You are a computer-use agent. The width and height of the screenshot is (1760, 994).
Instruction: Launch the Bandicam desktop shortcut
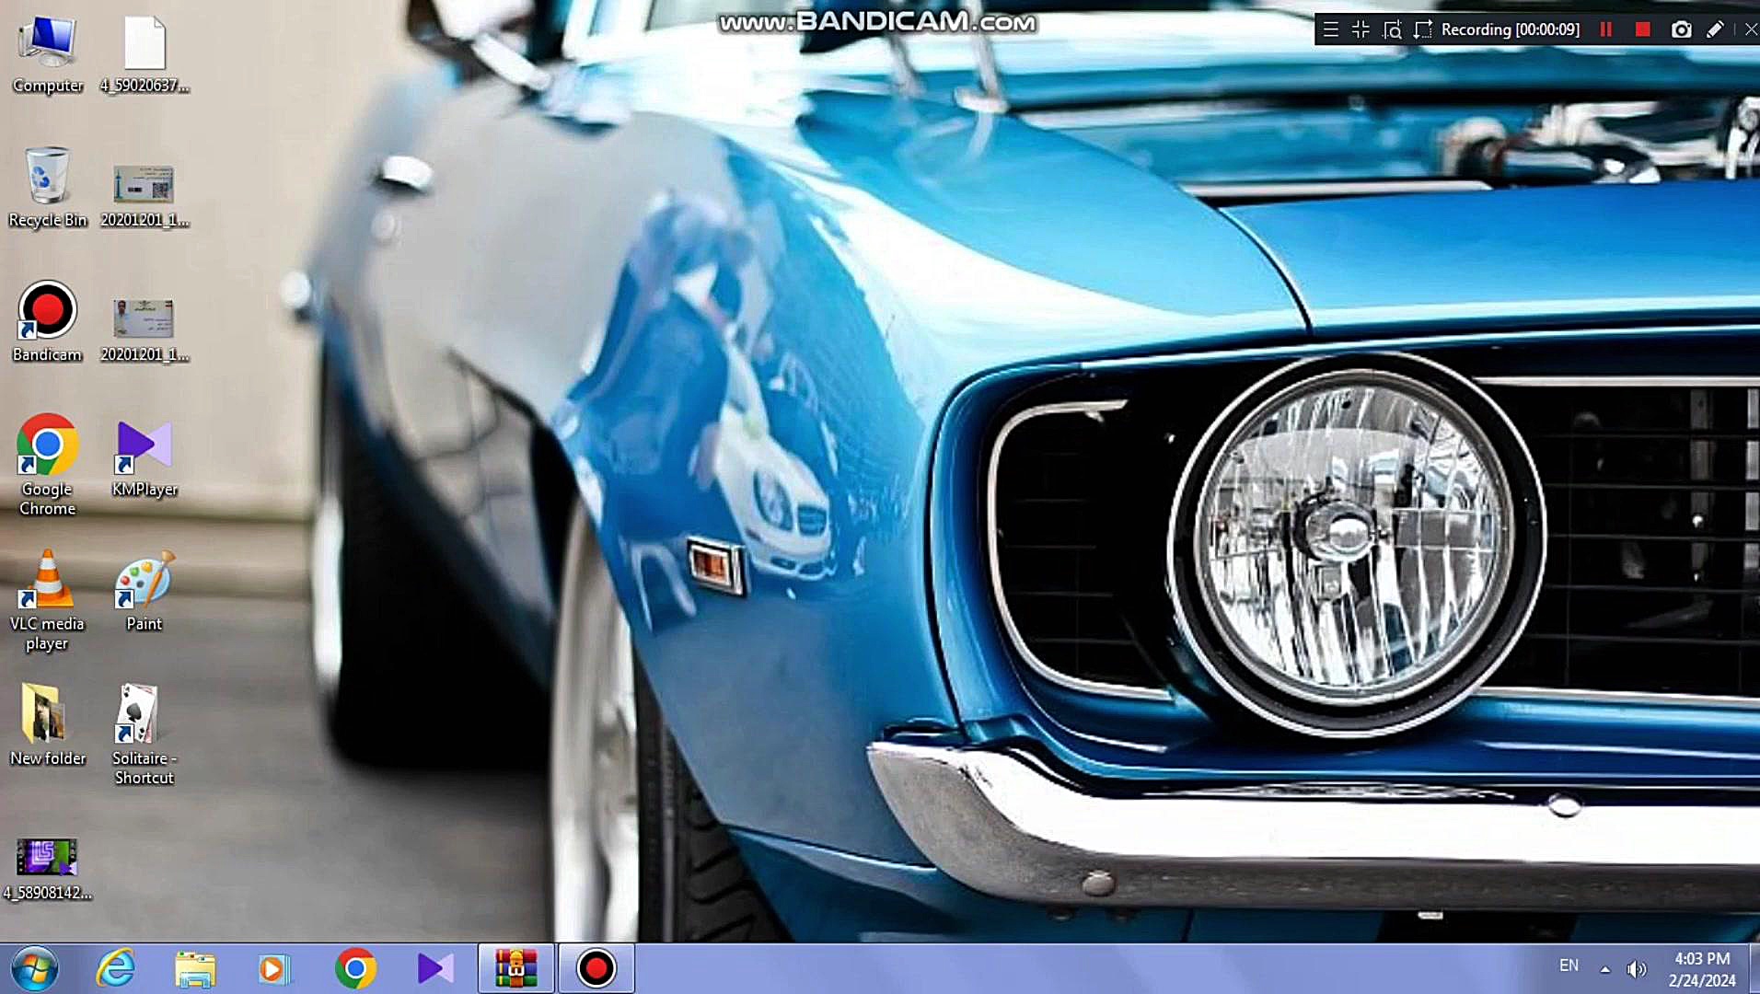point(48,322)
